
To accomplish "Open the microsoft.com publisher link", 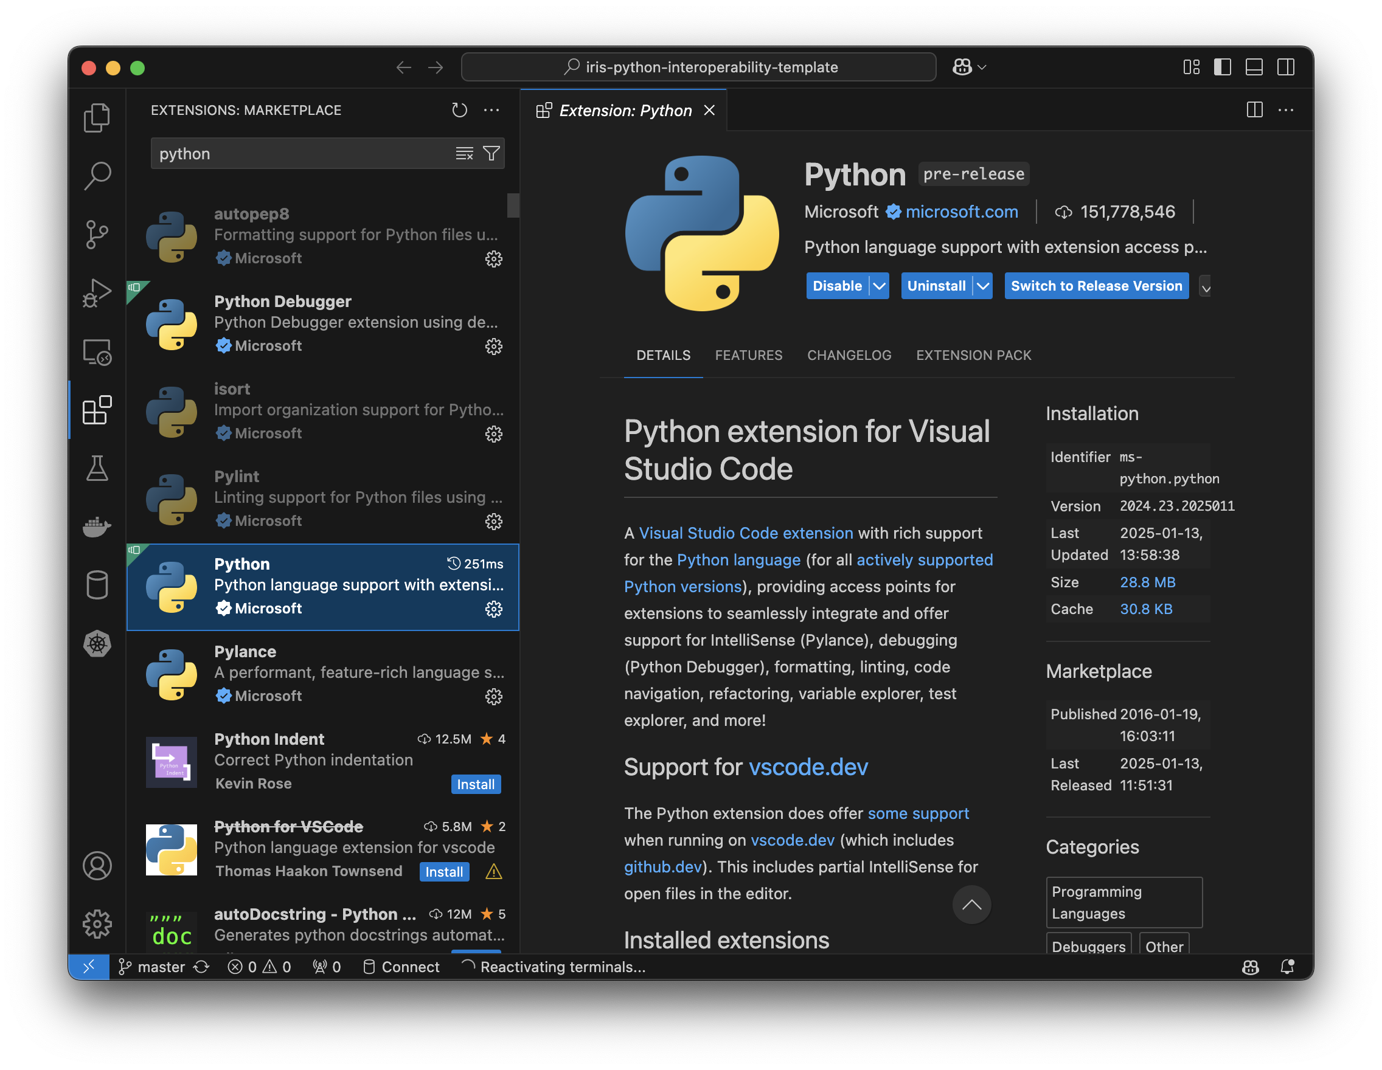I will pyautogui.click(x=961, y=212).
